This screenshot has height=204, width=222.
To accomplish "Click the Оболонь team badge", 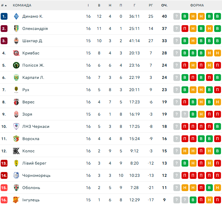I will 16,188.
